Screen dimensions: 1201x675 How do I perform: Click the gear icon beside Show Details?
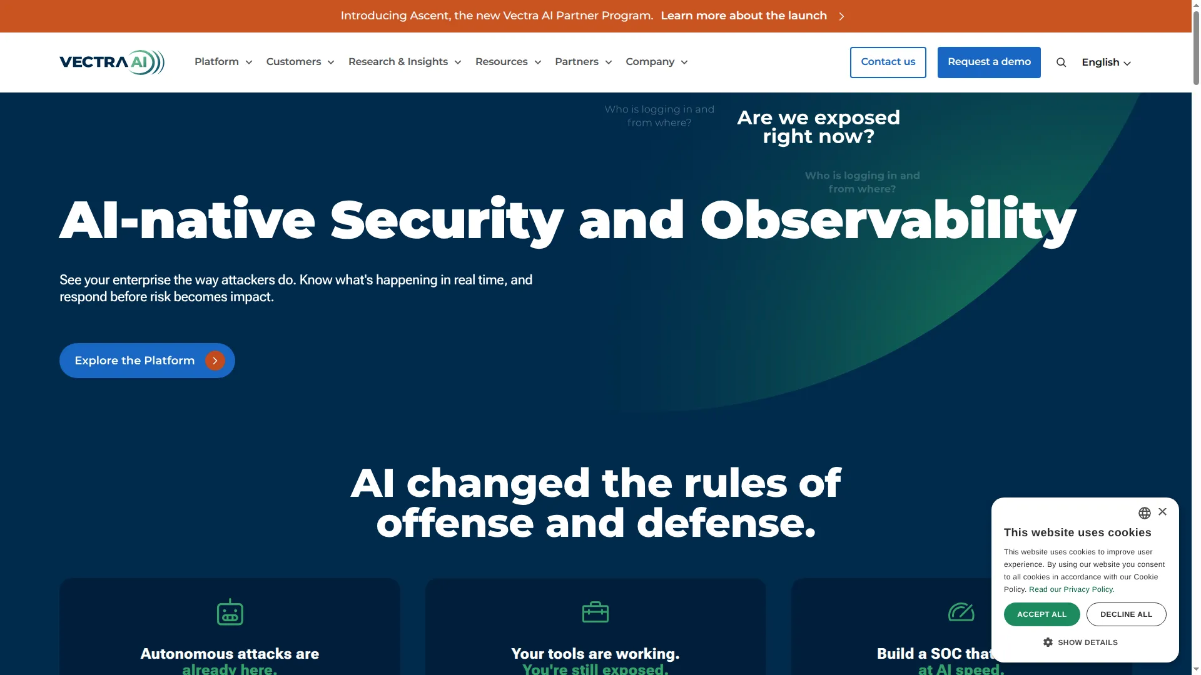pos(1048,642)
